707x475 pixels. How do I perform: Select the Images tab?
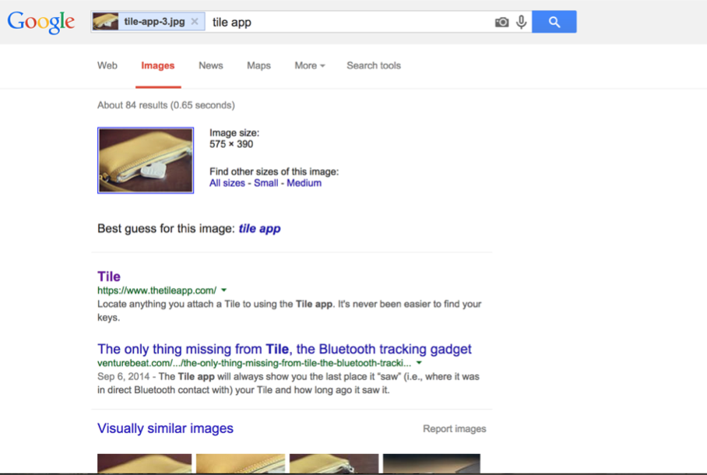[x=158, y=66]
